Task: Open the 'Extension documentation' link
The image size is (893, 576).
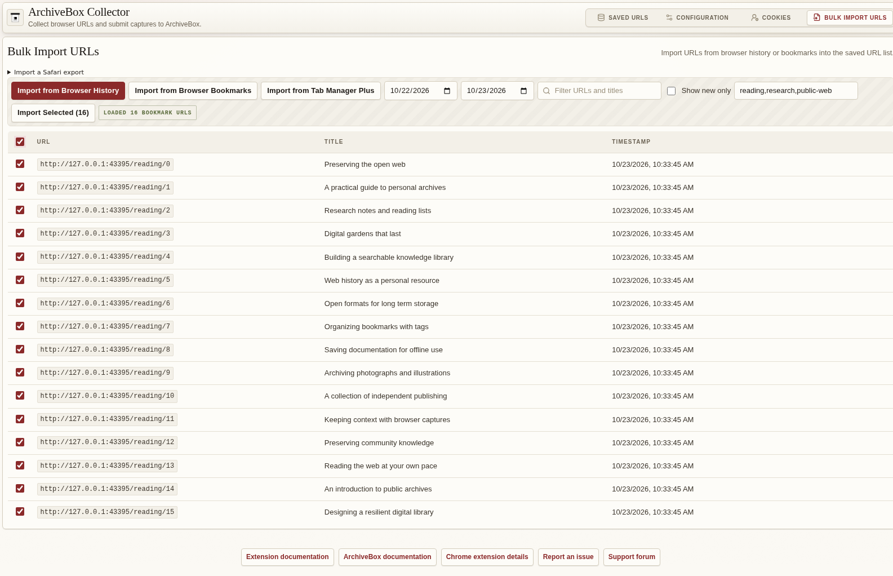Action: (x=287, y=557)
